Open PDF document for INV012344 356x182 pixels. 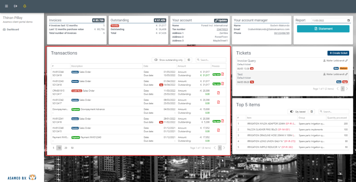tap(223, 74)
